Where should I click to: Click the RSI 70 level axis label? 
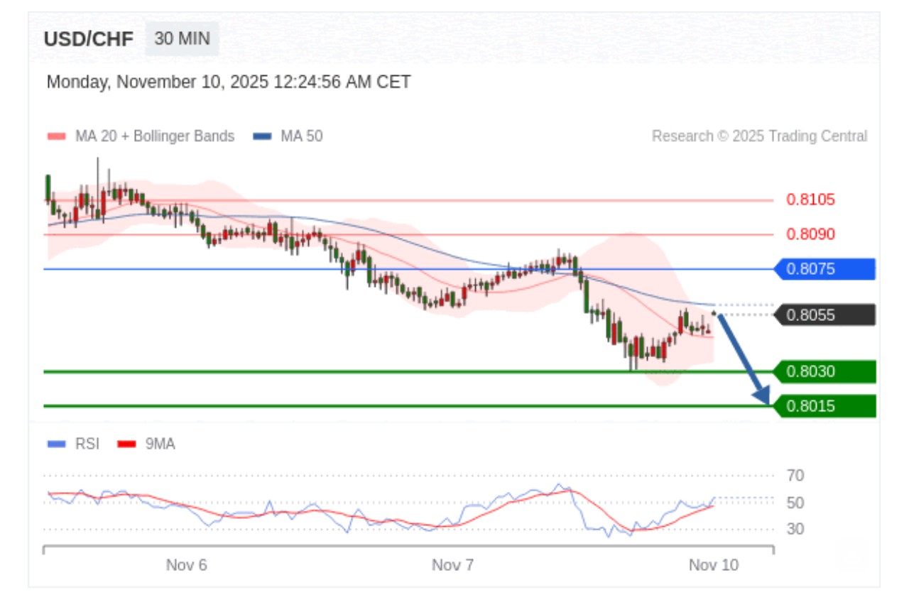[x=795, y=476]
